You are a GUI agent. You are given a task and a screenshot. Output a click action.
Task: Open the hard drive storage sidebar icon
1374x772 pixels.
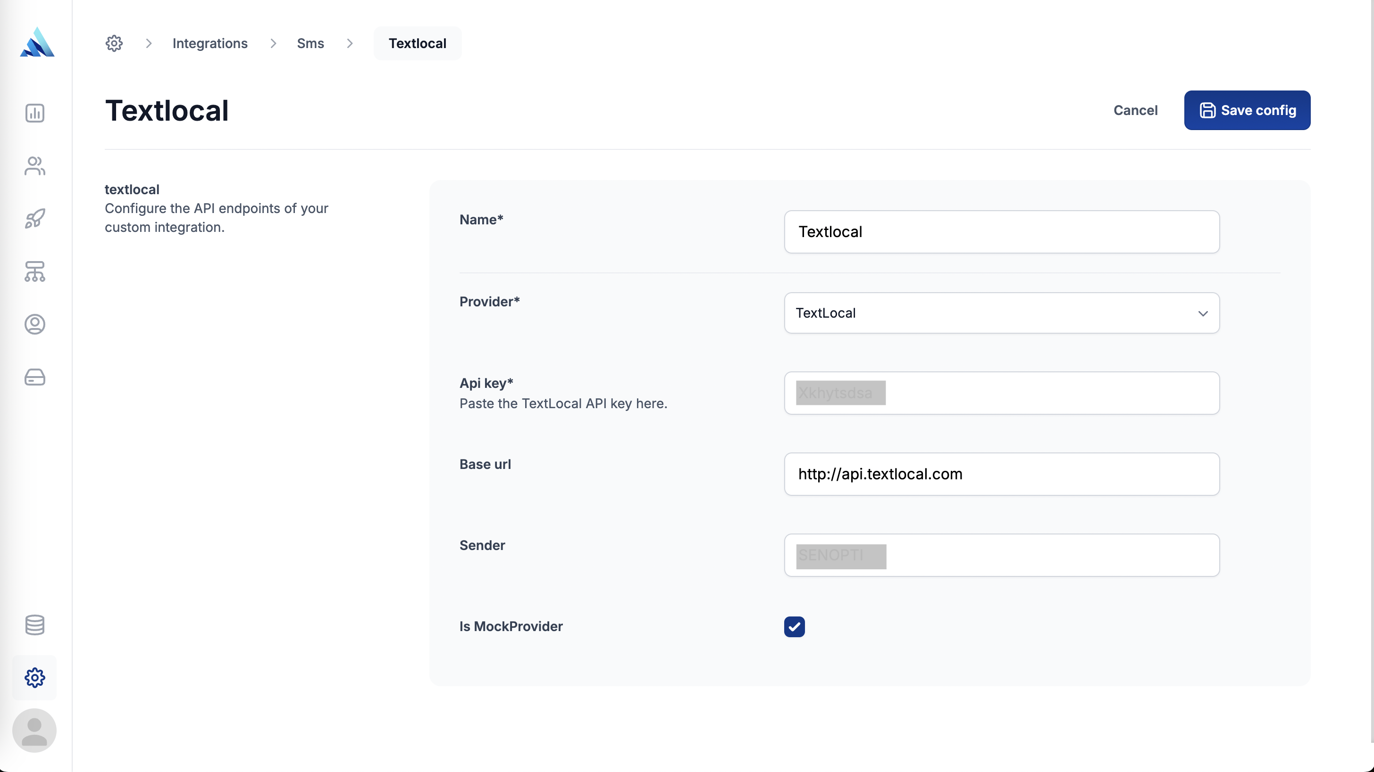[x=34, y=377]
